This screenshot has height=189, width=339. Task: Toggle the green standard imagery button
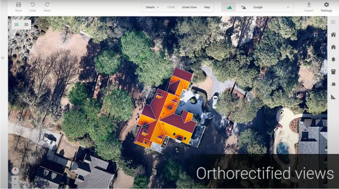coord(229,7)
